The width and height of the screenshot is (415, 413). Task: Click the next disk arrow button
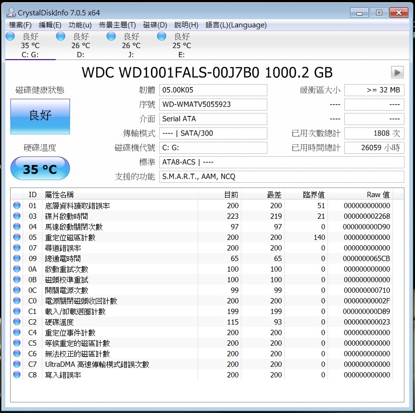click(397, 73)
